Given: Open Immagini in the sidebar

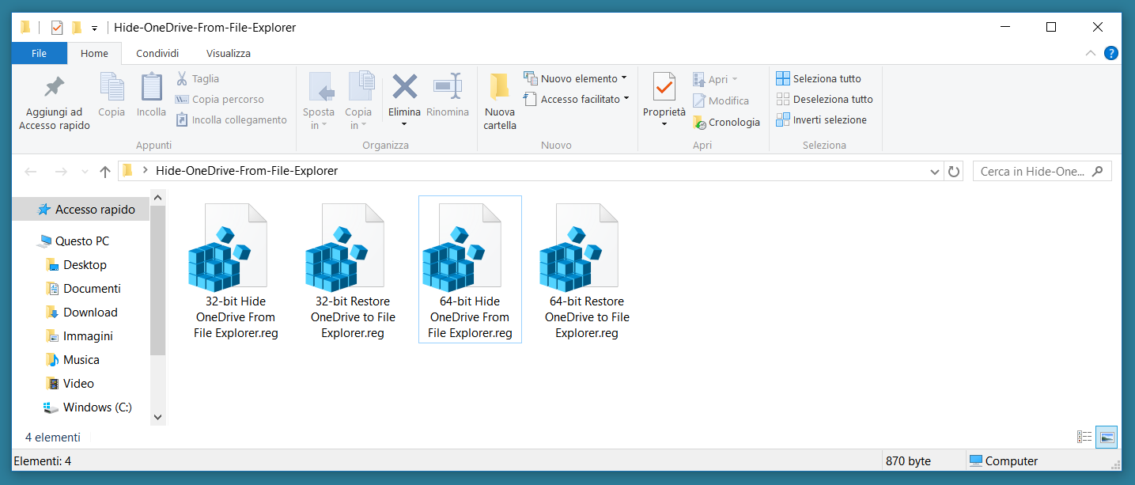Looking at the screenshot, I should [81, 336].
